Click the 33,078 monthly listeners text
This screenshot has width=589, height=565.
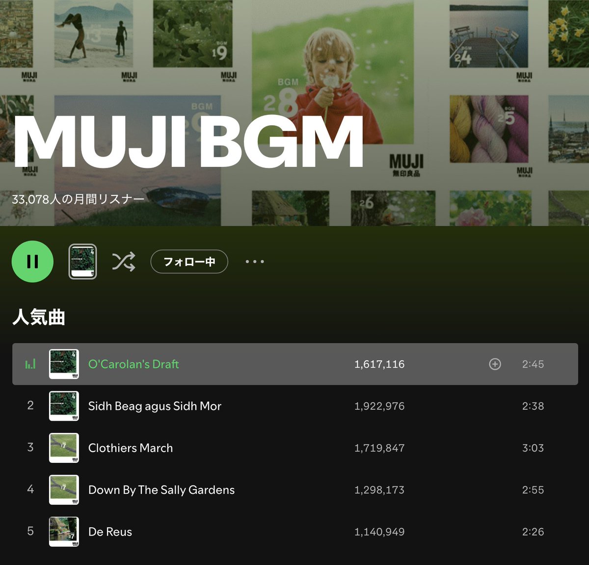tap(78, 199)
